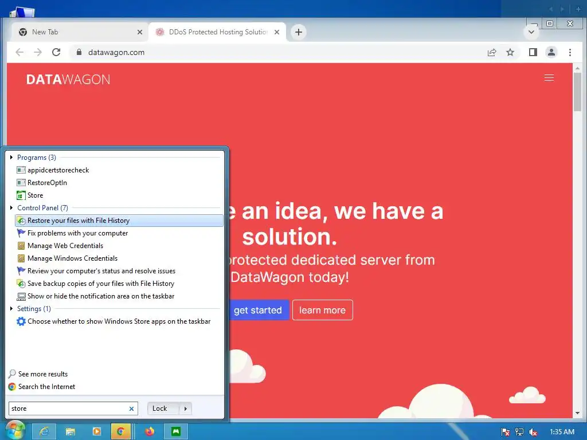Click the network tray icon
This screenshot has height=440, width=587.
(519, 432)
